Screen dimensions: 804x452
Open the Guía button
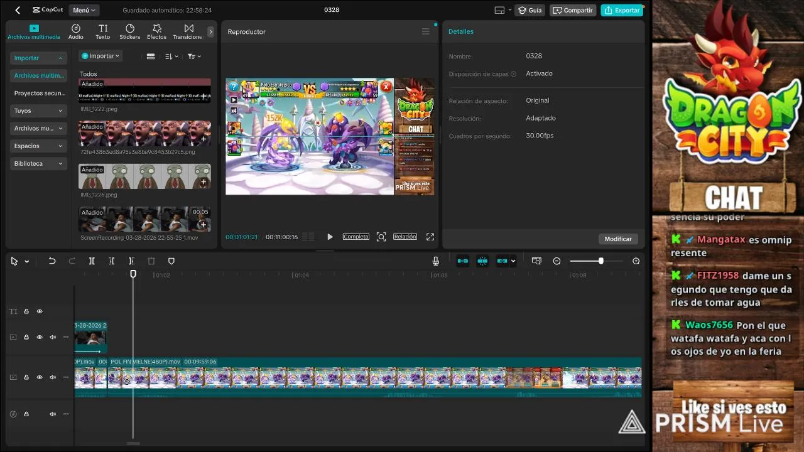(530, 10)
